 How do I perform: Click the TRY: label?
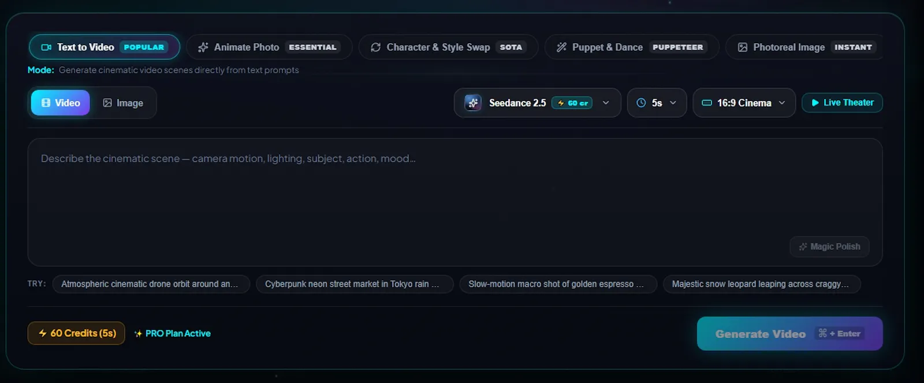(x=36, y=284)
